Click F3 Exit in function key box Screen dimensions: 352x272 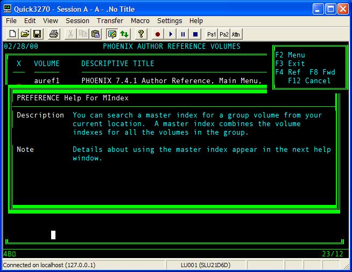[x=290, y=63]
